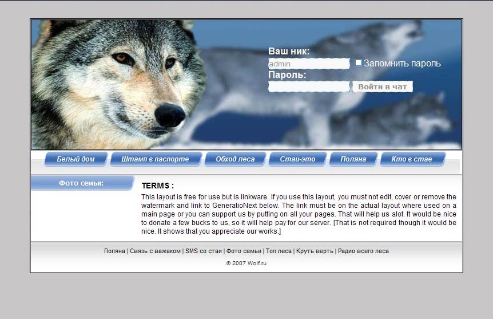The width and height of the screenshot is (493, 319).
Task: Open footer link Фото семьи
Action: click(244, 251)
